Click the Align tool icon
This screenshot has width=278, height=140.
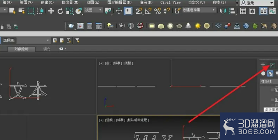232,11
